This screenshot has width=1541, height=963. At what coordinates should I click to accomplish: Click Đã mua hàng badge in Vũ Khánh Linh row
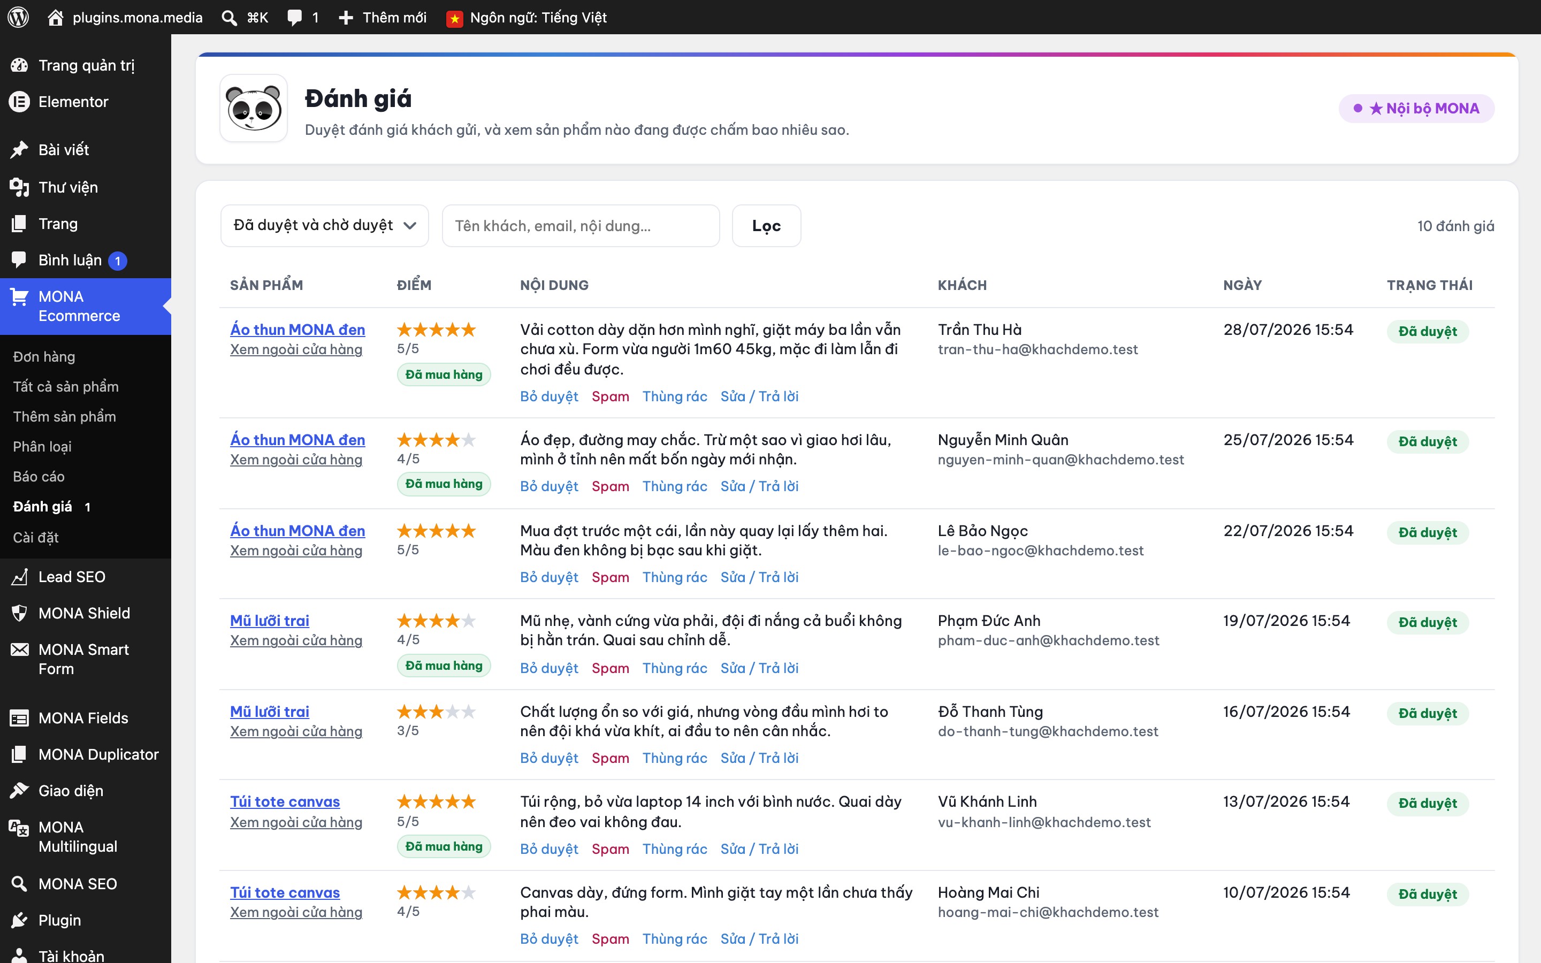tap(444, 846)
